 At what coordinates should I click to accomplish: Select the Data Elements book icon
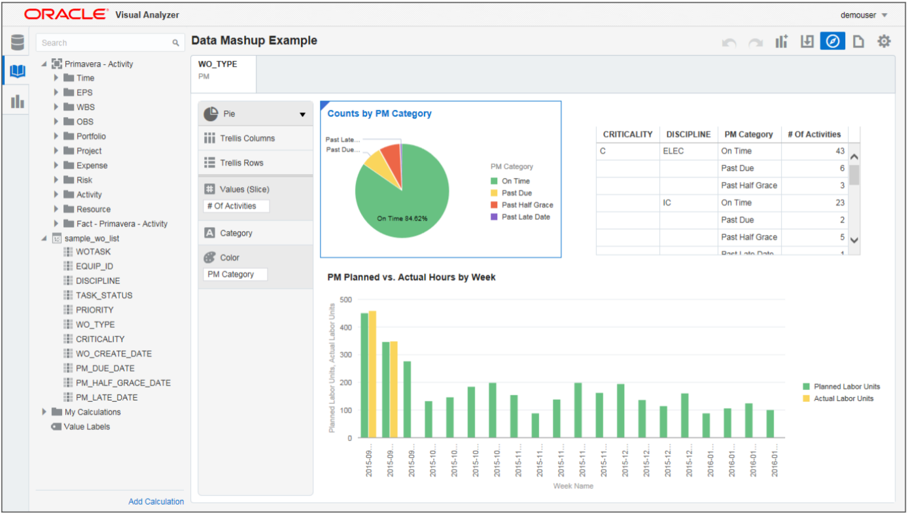click(17, 71)
